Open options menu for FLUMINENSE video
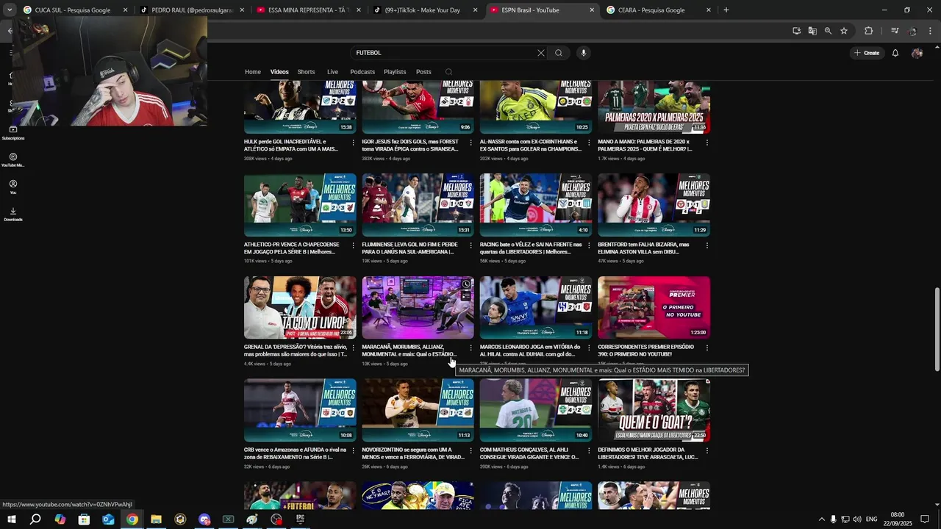This screenshot has height=529, width=941. pyautogui.click(x=471, y=245)
